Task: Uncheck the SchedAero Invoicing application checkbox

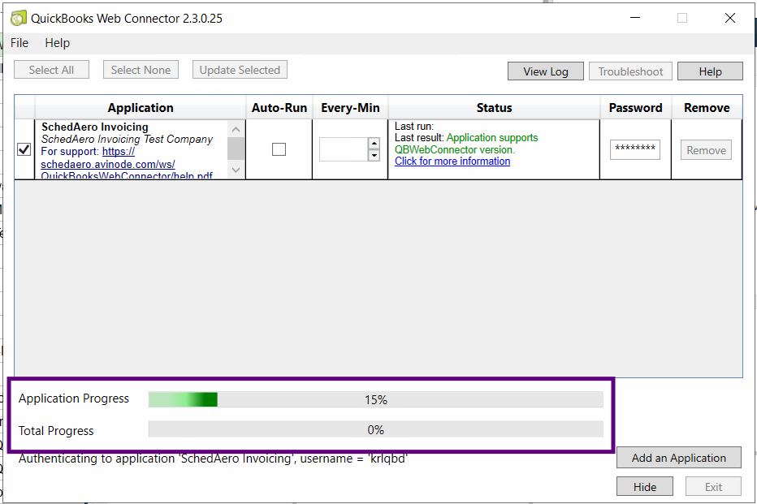Action: pyautogui.click(x=24, y=149)
